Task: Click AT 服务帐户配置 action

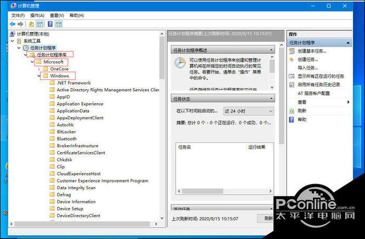Action: click(x=314, y=94)
